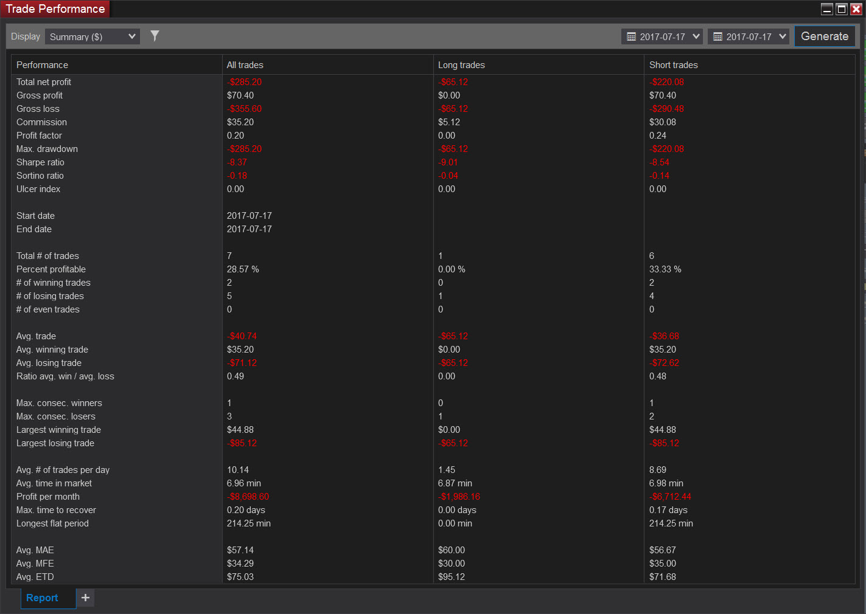The height and width of the screenshot is (614, 866).
Task: Select the Max. time to recover label
Action: [56, 510]
